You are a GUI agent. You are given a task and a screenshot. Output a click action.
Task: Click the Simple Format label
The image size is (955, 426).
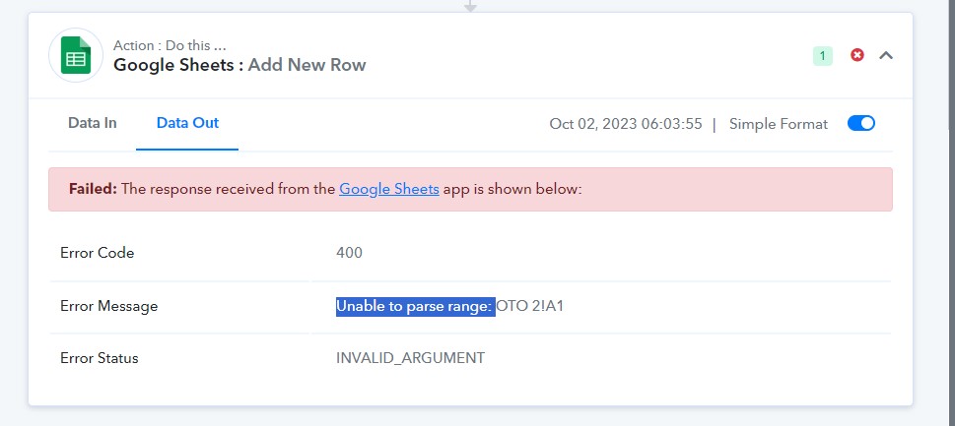(x=779, y=124)
